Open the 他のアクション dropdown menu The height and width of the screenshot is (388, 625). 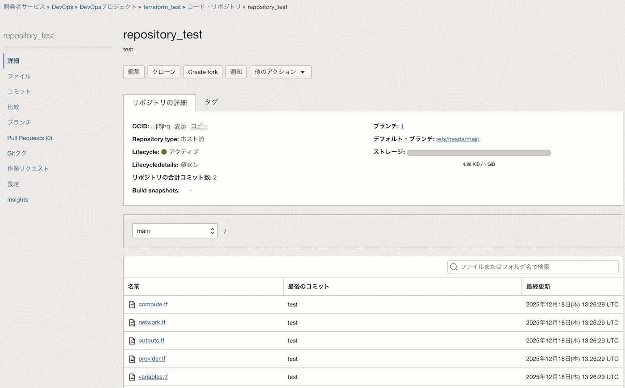coord(280,72)
